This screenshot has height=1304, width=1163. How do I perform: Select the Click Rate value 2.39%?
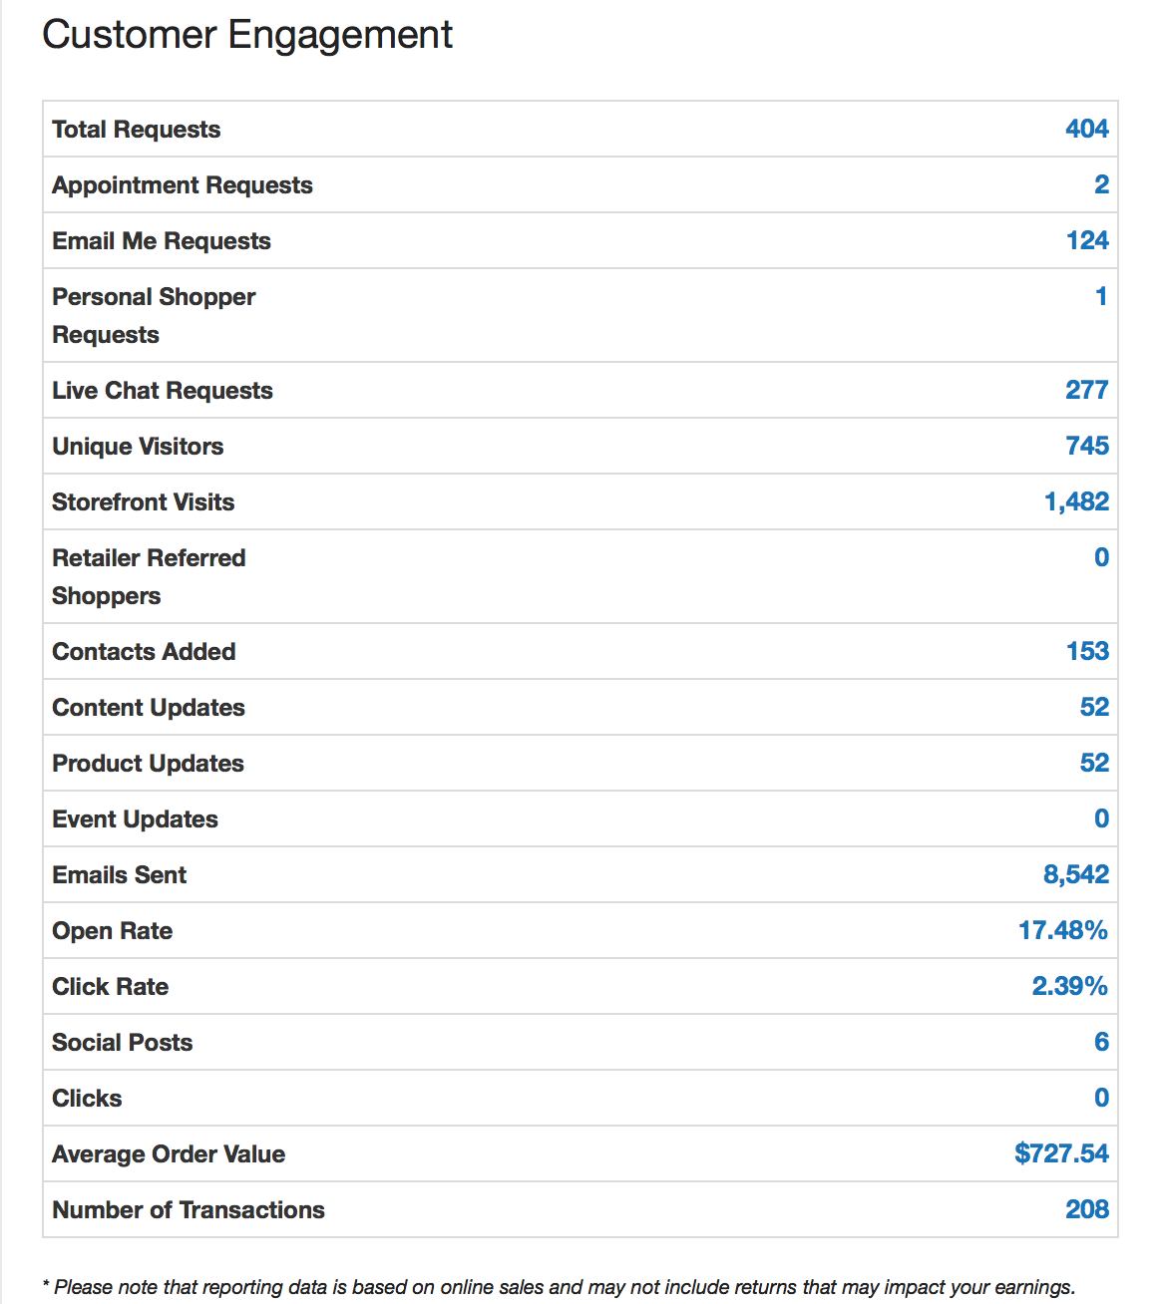click(x=1069, y=986)
